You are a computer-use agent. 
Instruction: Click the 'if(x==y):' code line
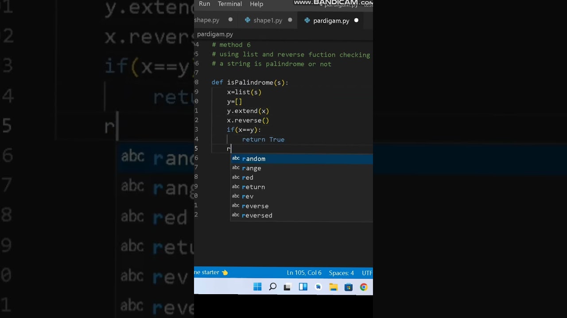click(244, 130)
